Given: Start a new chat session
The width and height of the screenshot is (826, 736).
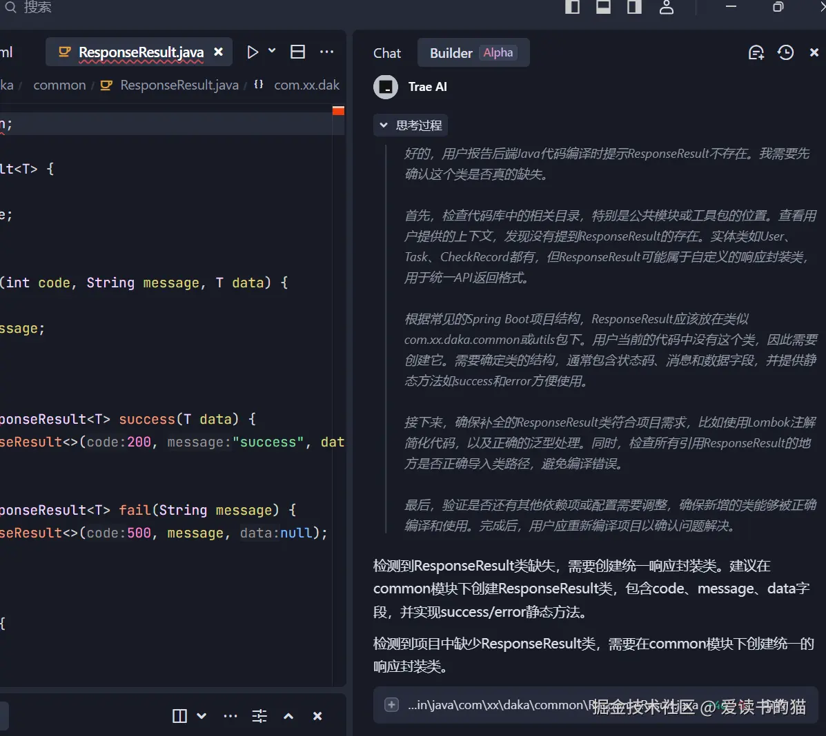Looking at the screenshot, I should pos(756,52).
